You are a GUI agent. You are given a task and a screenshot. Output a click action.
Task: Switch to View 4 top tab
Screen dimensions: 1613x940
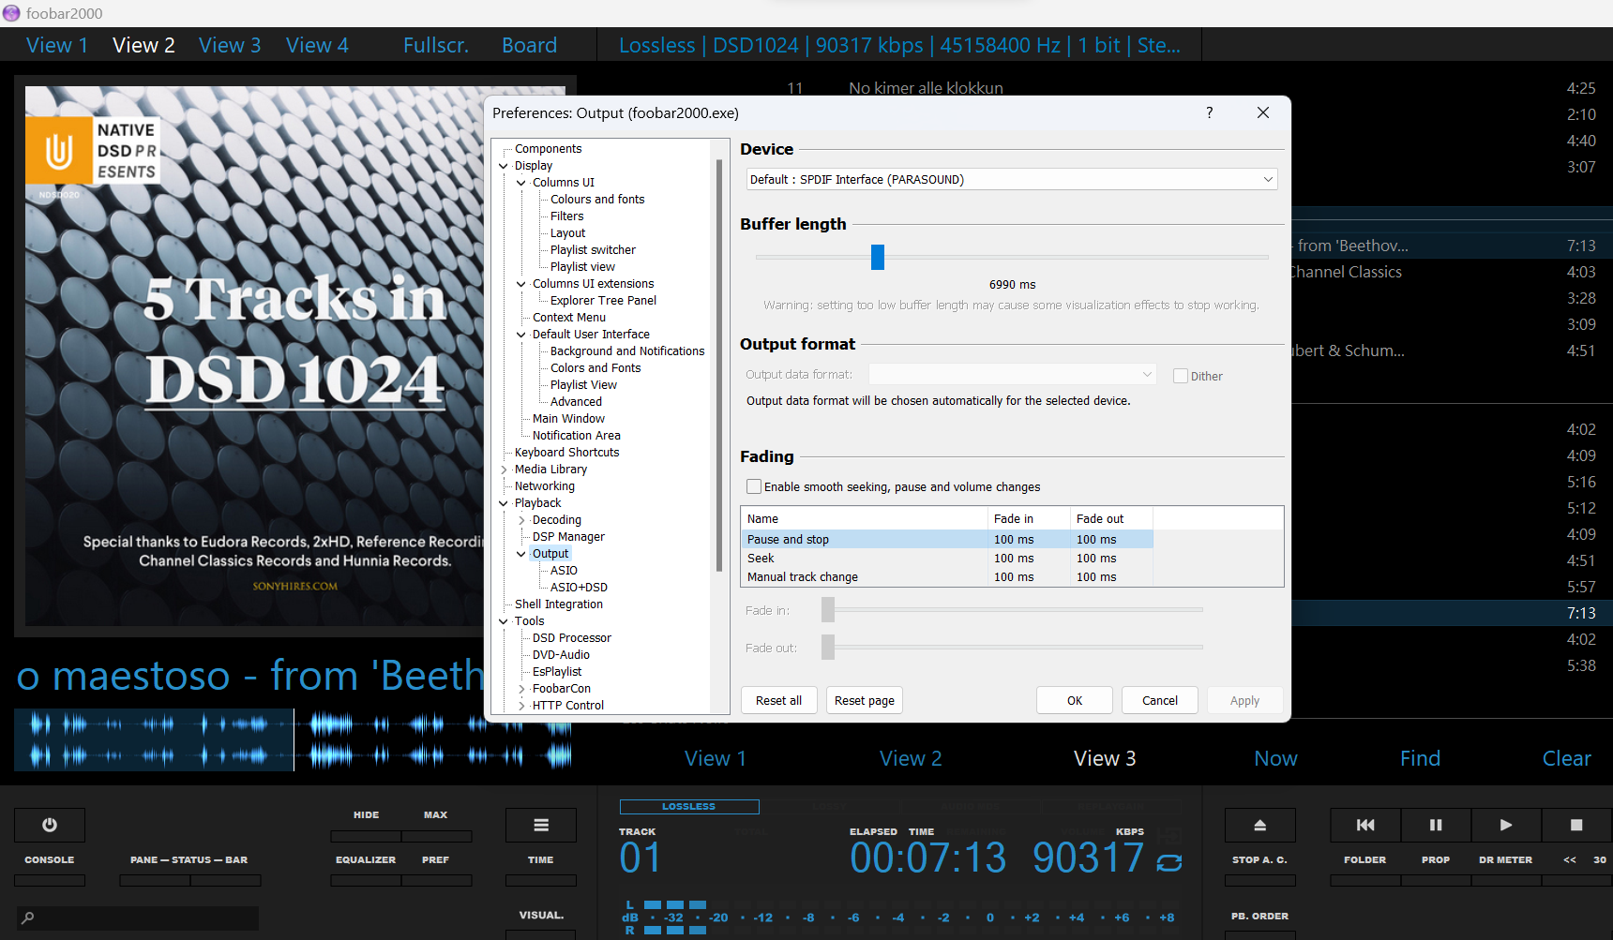coord(317,45)
